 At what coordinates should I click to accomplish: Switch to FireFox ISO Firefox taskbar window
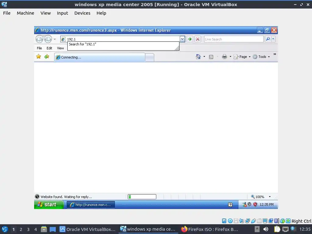pyautogui.click(x=209, y=229)
